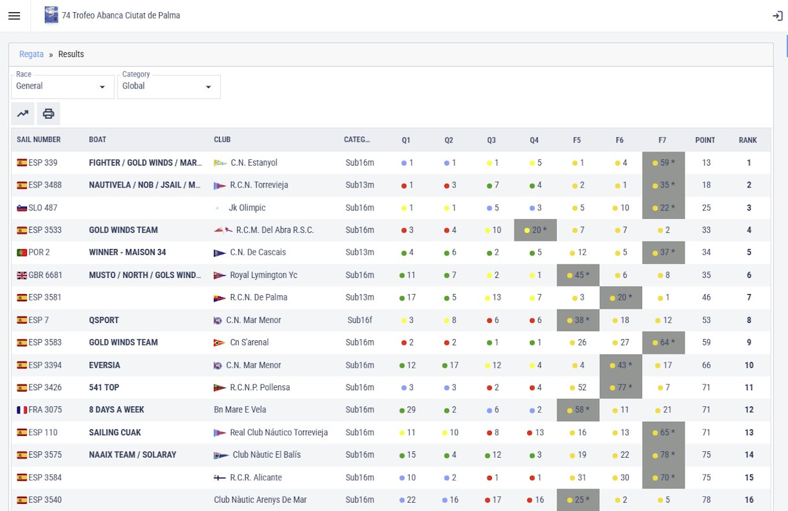788x511 pixels.
Task: Click the RANK column header
Action: (748, 140)
